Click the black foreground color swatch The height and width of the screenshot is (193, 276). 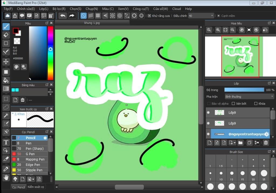point(16,31)
